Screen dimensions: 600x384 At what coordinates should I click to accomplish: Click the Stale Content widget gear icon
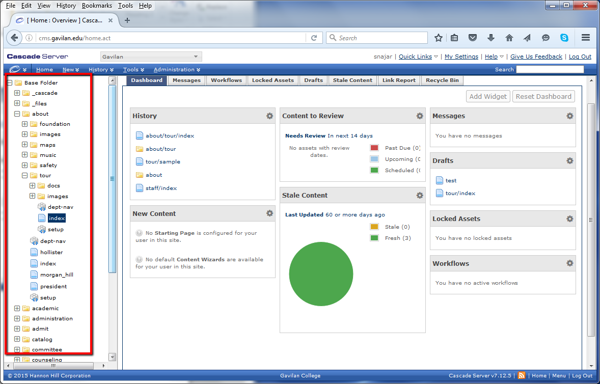point(420,195)
